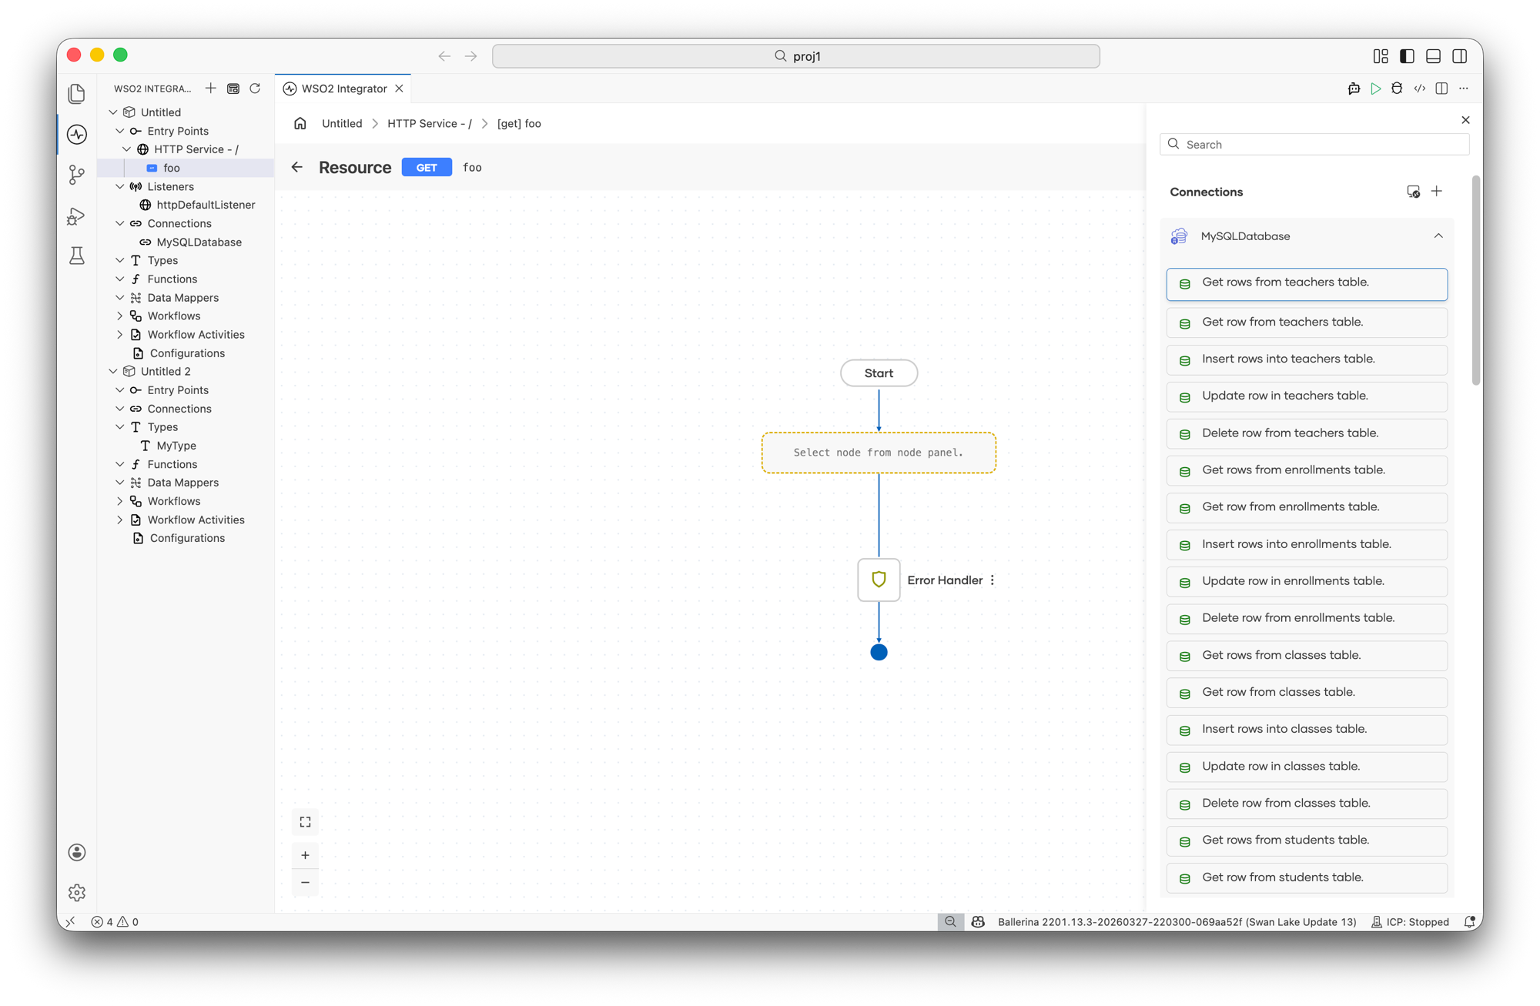Collapse Types section under Untitled 2

click(x=120, y=426)
